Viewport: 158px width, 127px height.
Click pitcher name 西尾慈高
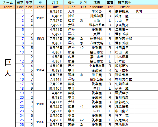point(122,120)
